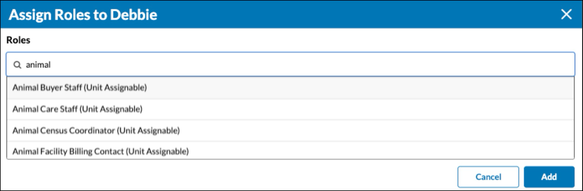
Task: Click '(Unit Assignable)' on Census Coordinator row
Action: pos(149,131)
